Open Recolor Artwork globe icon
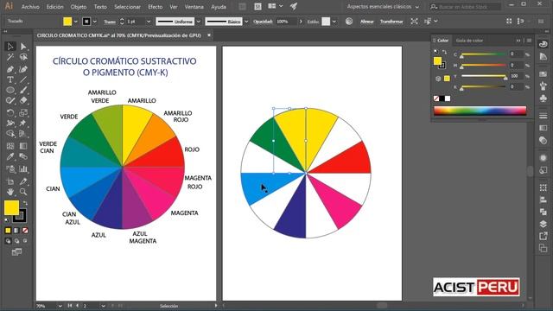553x311 pixels. (x=349, y=21)
